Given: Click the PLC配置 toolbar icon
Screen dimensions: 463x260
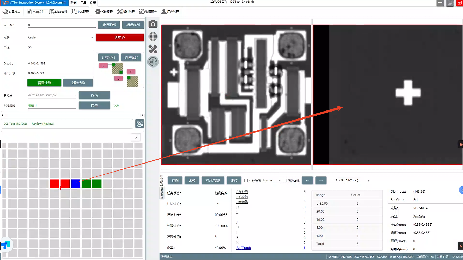Looking at the screenshot, I should tap(80, 12).
